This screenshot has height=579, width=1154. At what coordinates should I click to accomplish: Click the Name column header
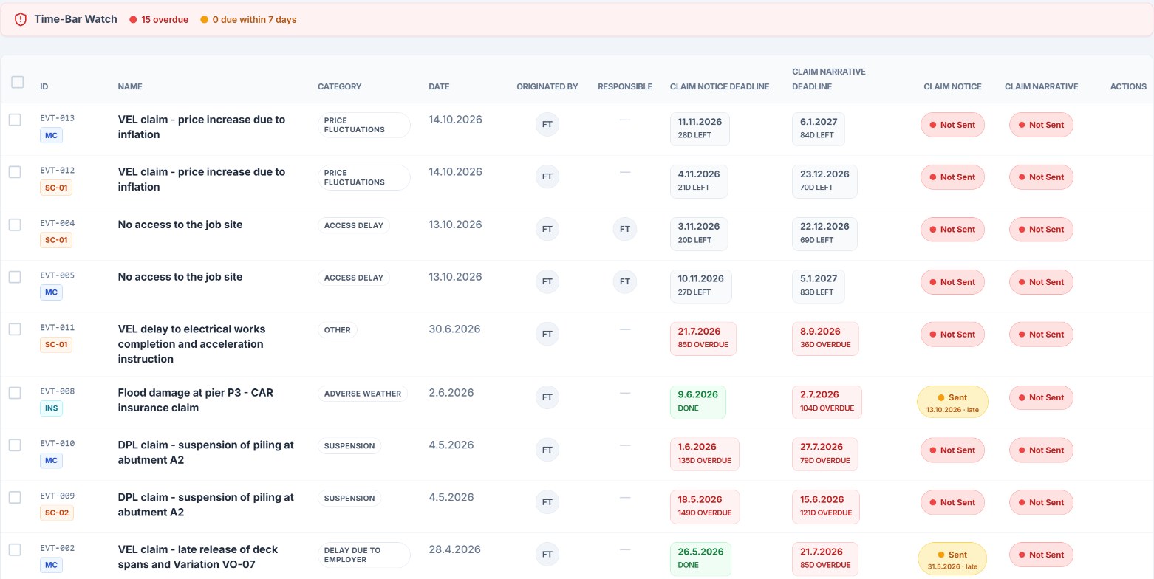(x=130, y=86)
